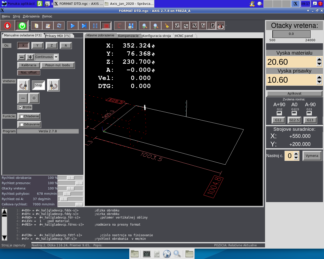Viewport: 324px width, 259px height.
Task: Click the zoom in magnifier icon
Action: tap(145, 26)
